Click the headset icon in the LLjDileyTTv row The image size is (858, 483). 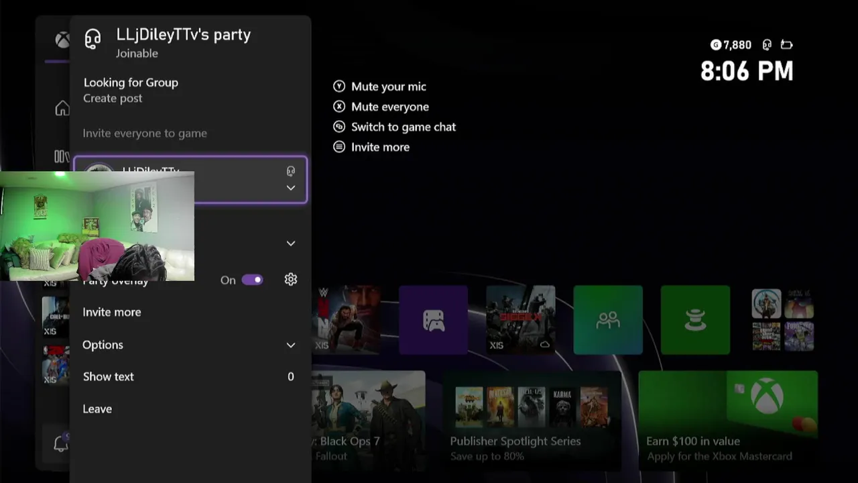(291, 171)
